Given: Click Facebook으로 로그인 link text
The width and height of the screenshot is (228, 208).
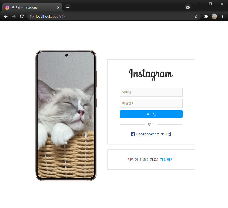Looking at the screenshot, I should pyautogui.click(x=154, y=134).
